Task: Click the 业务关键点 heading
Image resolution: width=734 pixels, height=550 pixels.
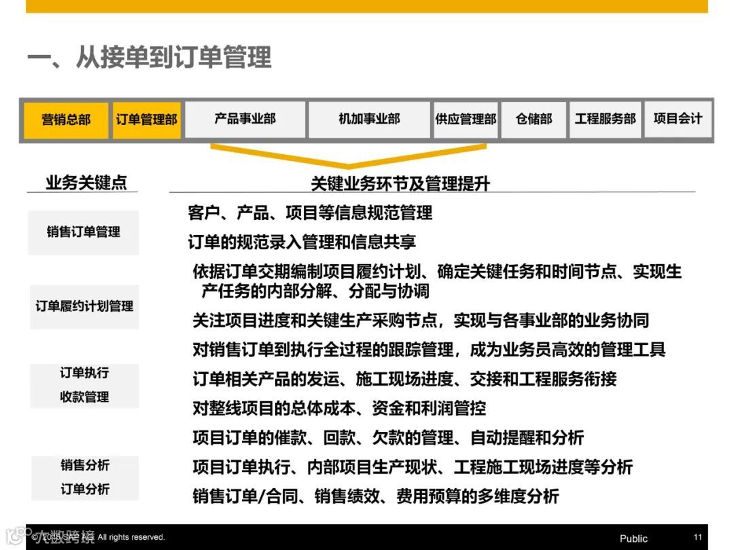Action: (x=86, y=182)
